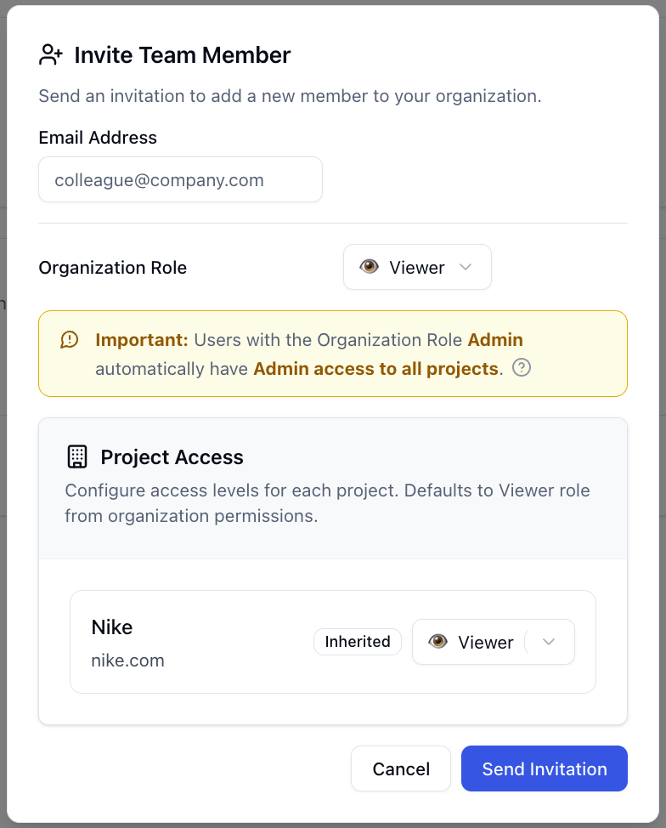666x828 pixels.
Task: Select the Nike project name
Action: (112, 627)
